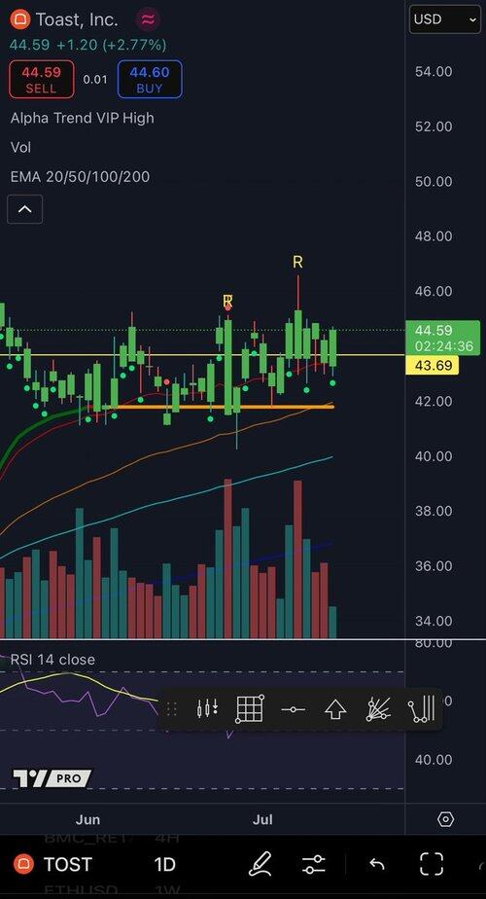Open the drawing pencil tools
The height and width of the screenshot is (899, 486).
[260, 864]
